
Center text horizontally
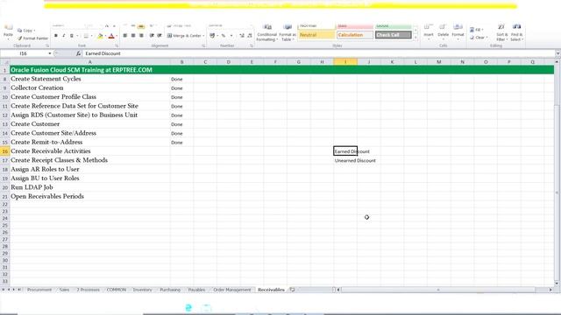pyautogui.click(x=133, y=36)
